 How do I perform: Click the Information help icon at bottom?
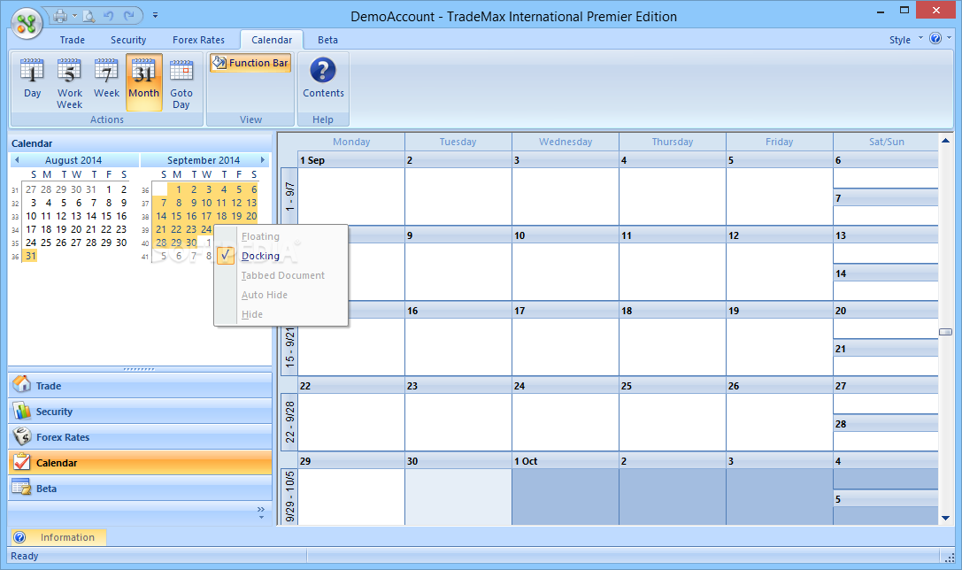(x=19, y=537)
